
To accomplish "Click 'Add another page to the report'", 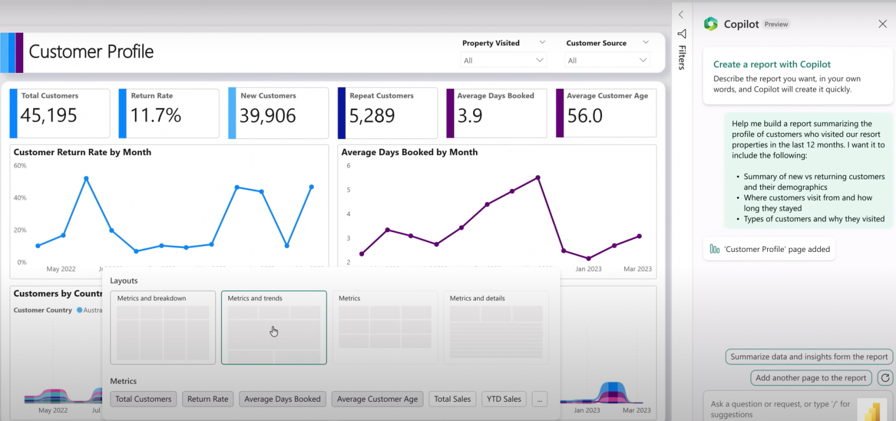I will pyautogui.click(x=811, y=378).
